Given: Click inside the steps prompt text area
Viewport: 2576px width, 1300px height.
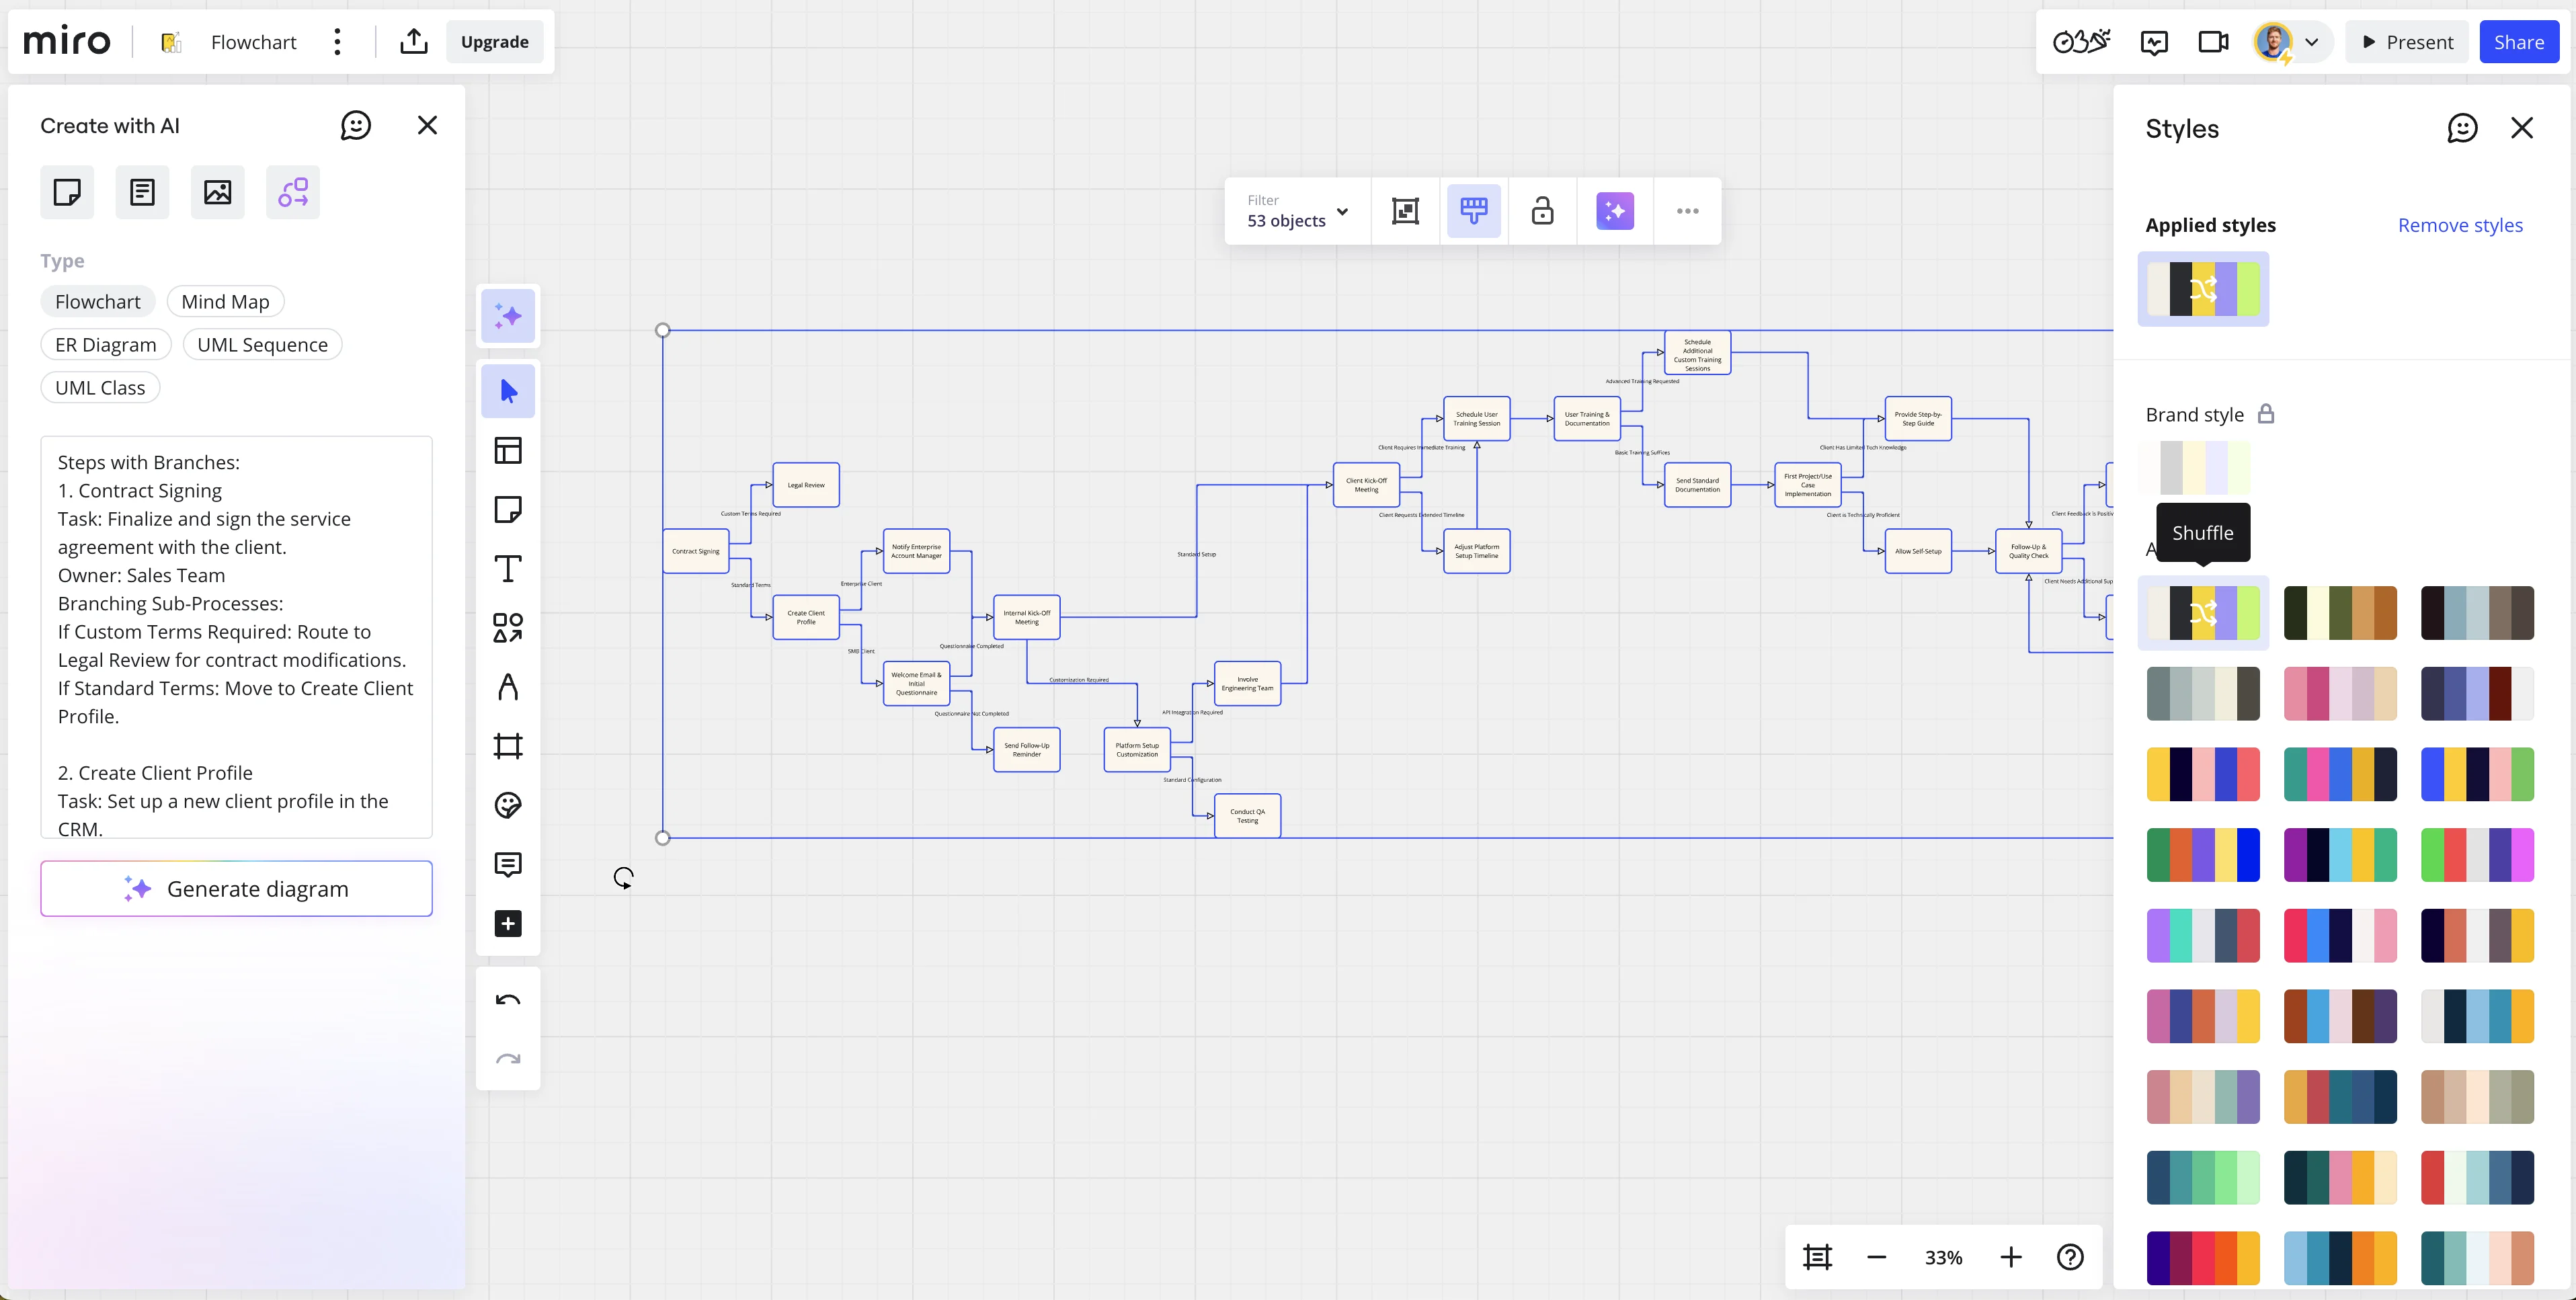Looking at the screenshot, I should (236, 637).
